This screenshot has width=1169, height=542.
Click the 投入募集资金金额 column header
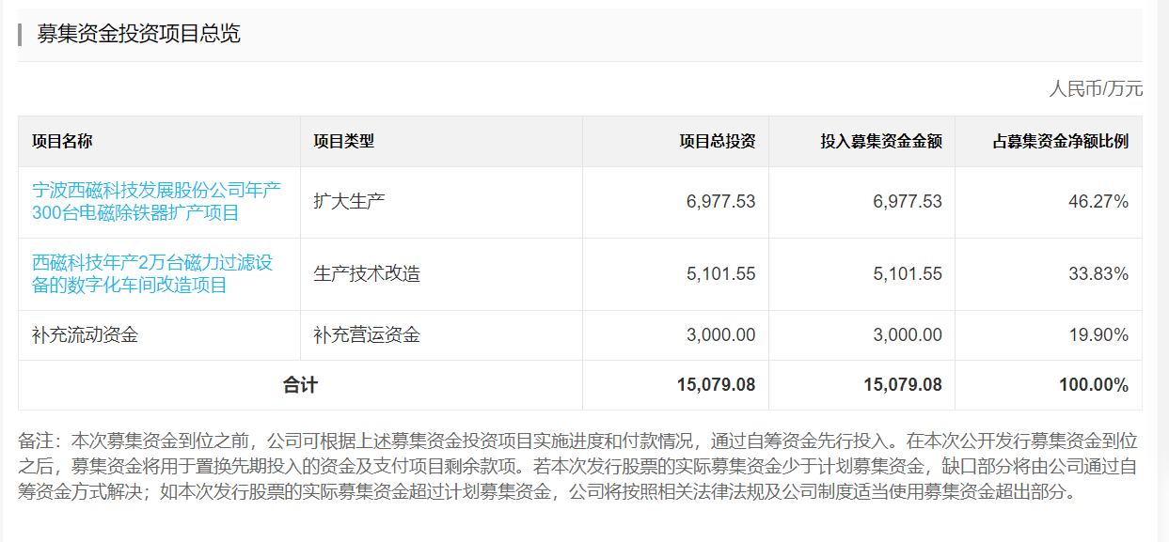[x=881, y=142]
